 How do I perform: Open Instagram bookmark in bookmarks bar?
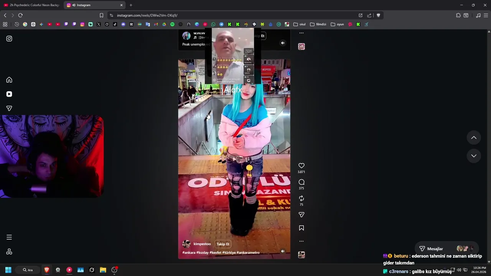click(x=82, y=24)
